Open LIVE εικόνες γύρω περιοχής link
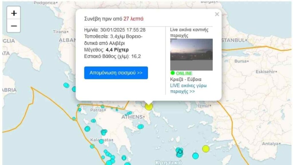 click(188, 89)
